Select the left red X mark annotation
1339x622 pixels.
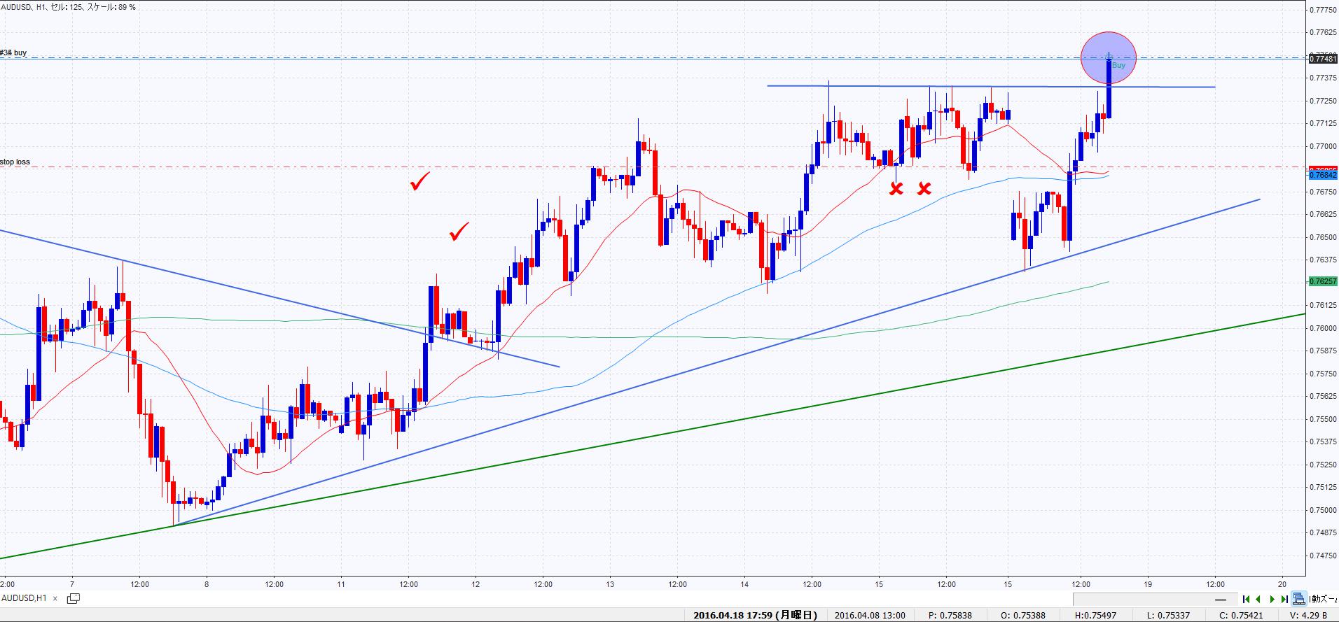click(x=896, y=188)
